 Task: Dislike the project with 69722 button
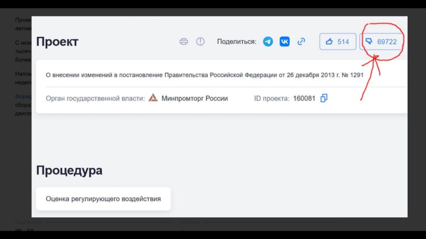pos(381,42)
